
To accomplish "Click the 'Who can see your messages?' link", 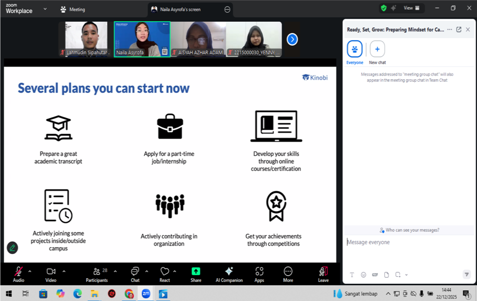I will pos(409,230).
